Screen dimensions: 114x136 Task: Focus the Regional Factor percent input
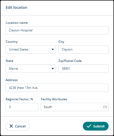tap(22, 107)
